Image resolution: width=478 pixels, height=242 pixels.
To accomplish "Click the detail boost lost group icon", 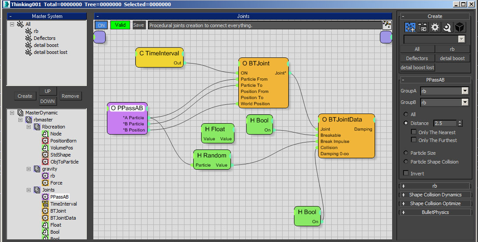I will 28,52.
